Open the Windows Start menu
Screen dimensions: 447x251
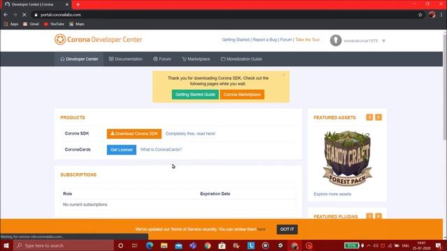6,245
